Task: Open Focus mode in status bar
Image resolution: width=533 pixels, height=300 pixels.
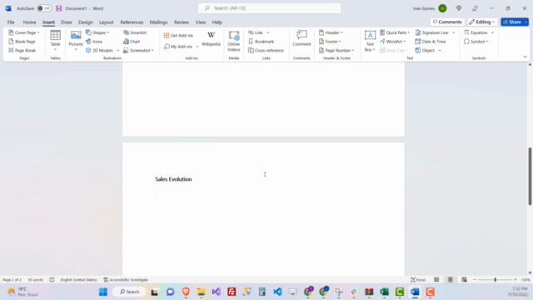Action: (418, 280)
